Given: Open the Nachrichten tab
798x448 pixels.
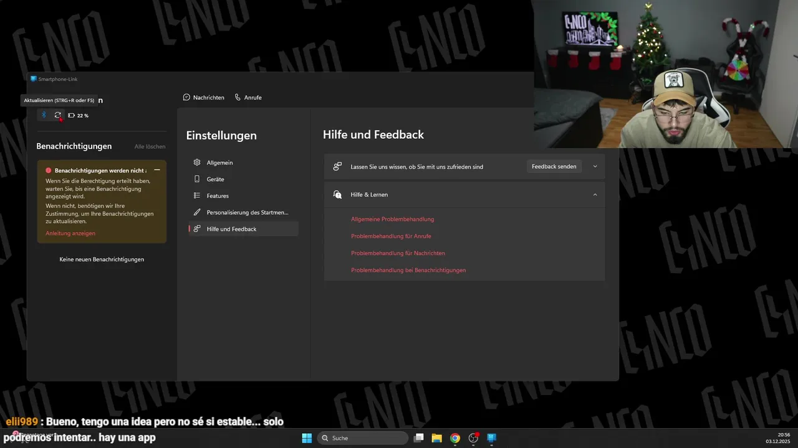Looking at the screenshot, I should click(x=204, y=98).
